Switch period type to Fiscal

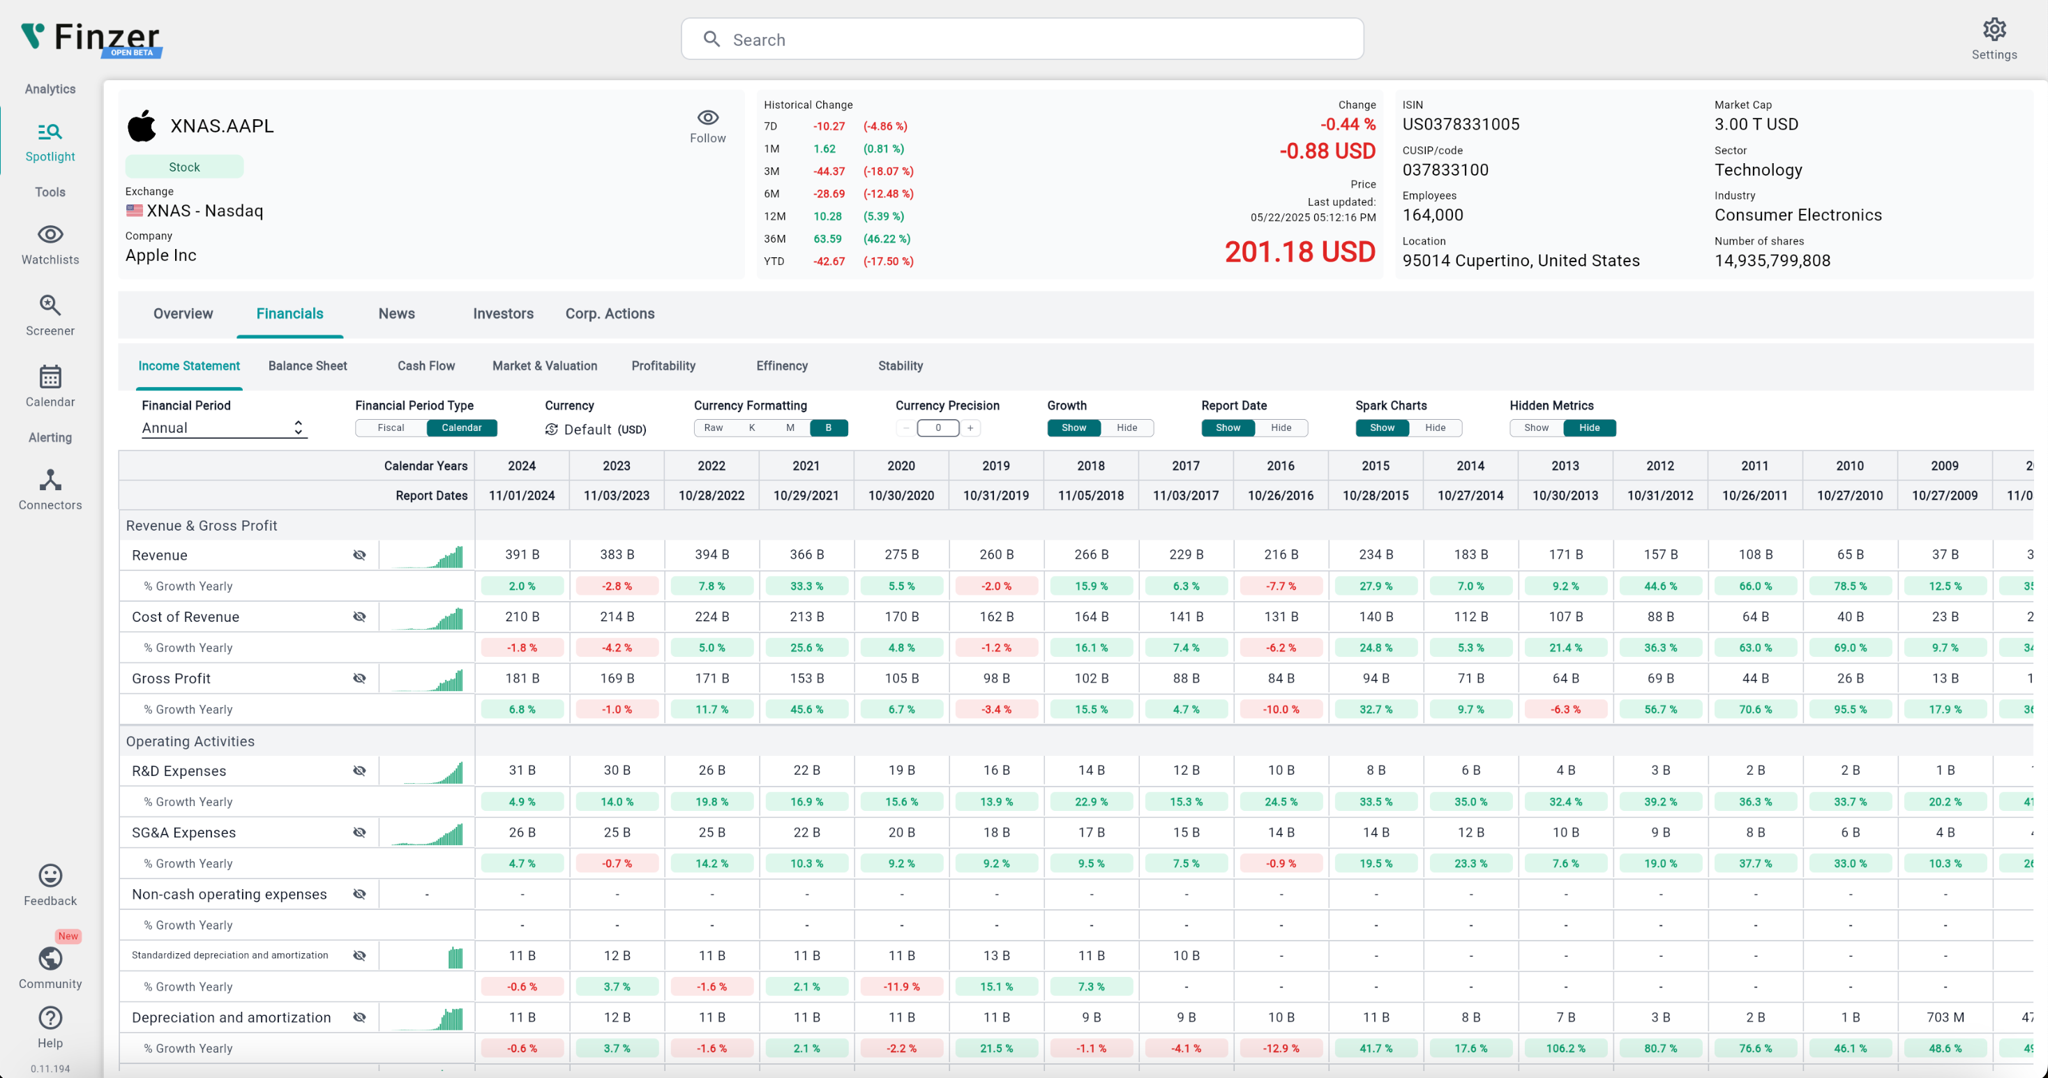391,427
